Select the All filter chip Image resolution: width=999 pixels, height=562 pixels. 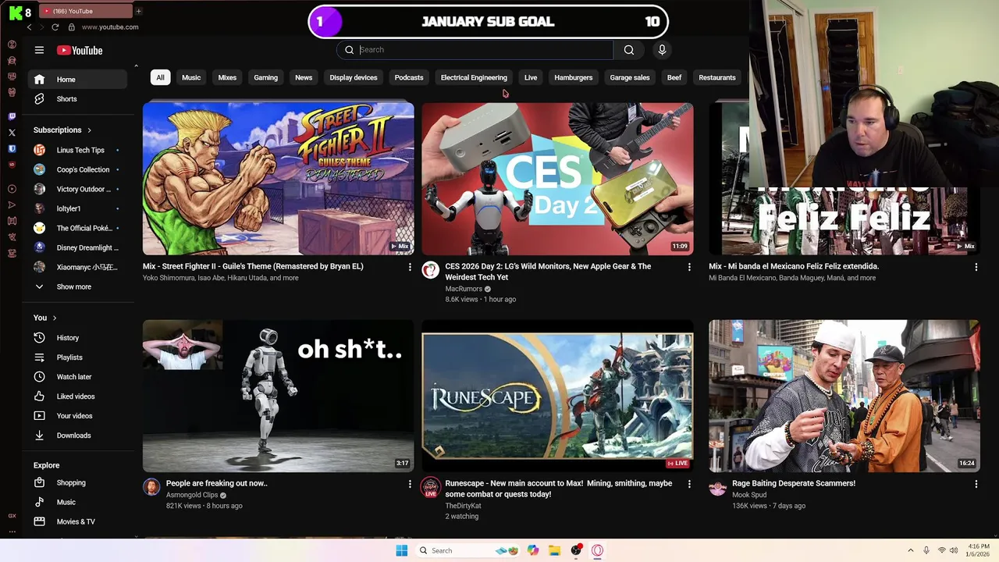(x=160, y=77)
